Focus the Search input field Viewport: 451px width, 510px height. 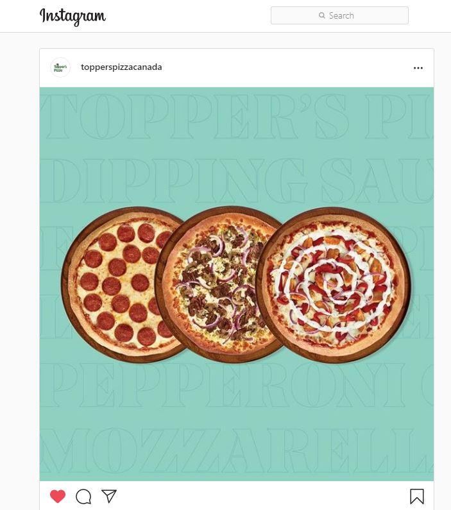coord(339,15)
